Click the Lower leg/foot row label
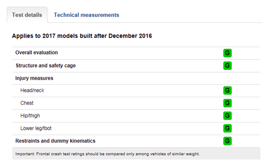Image resolution: width=270 pixels, height=162 pixels. pyautogui.click(x=36, y=128)
